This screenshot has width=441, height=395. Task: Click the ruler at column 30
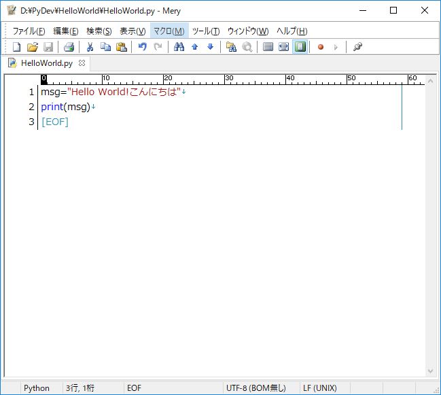(229, 80)
